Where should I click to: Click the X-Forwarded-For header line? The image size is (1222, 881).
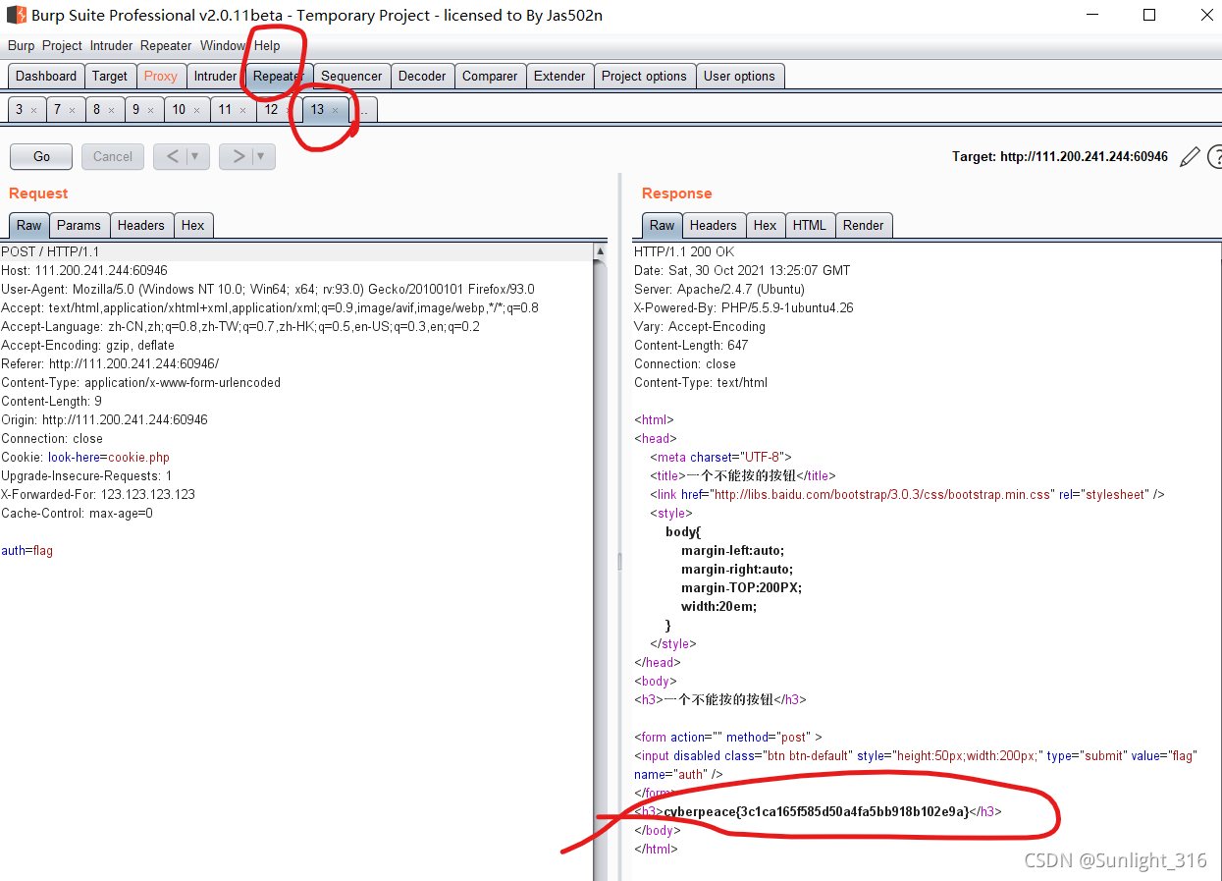point(98,495)
